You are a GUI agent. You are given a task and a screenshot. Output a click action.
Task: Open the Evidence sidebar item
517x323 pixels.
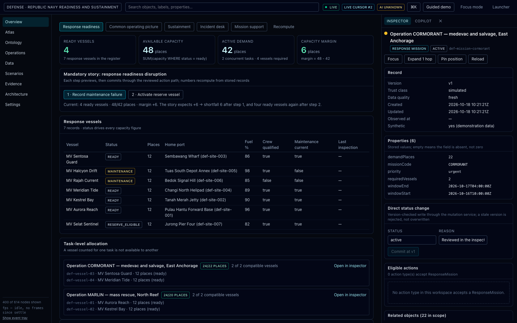(26, 84)
